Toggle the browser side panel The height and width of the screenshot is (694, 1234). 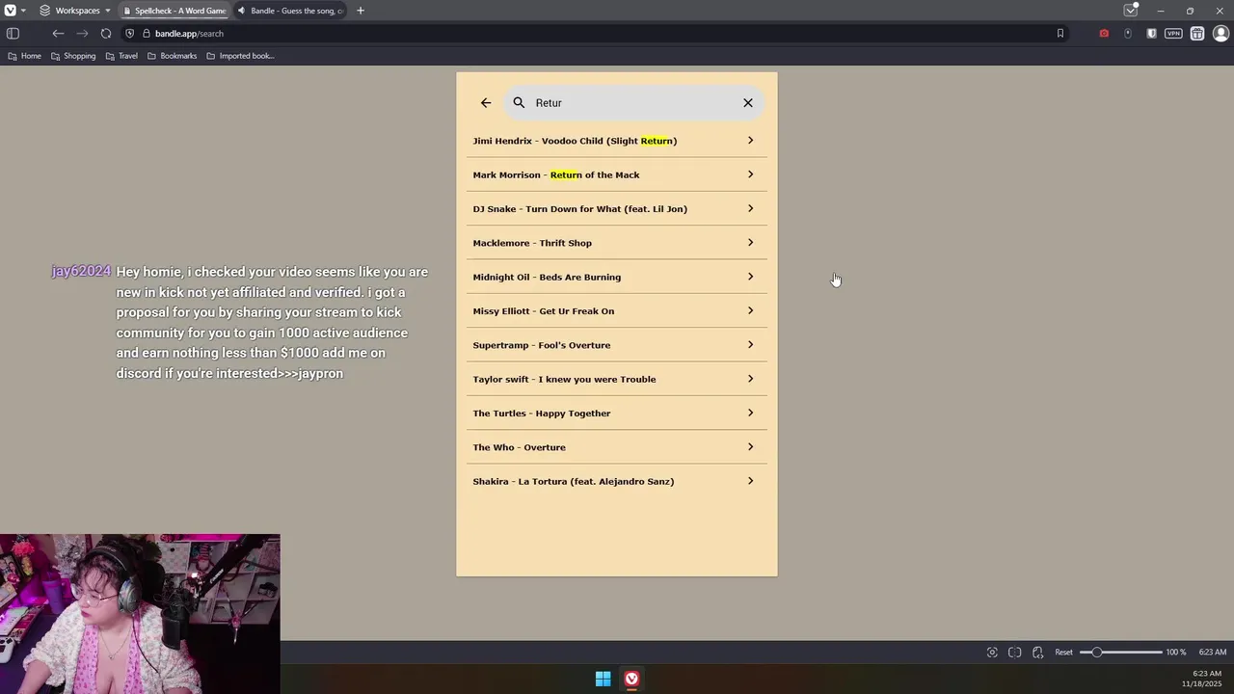coord(13,34)
